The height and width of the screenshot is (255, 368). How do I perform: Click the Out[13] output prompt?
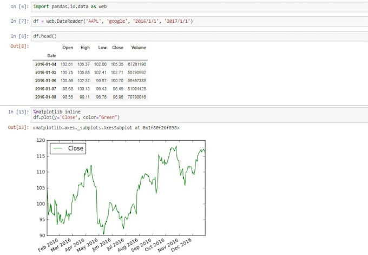pos(18,128)
